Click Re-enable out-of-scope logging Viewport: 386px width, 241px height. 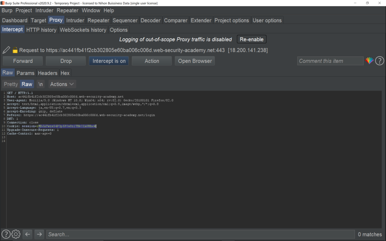[x=252, y=39]
